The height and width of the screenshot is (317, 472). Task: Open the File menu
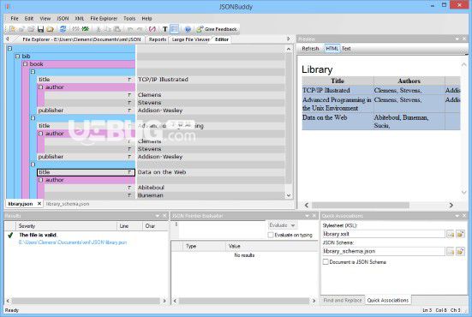15,18
